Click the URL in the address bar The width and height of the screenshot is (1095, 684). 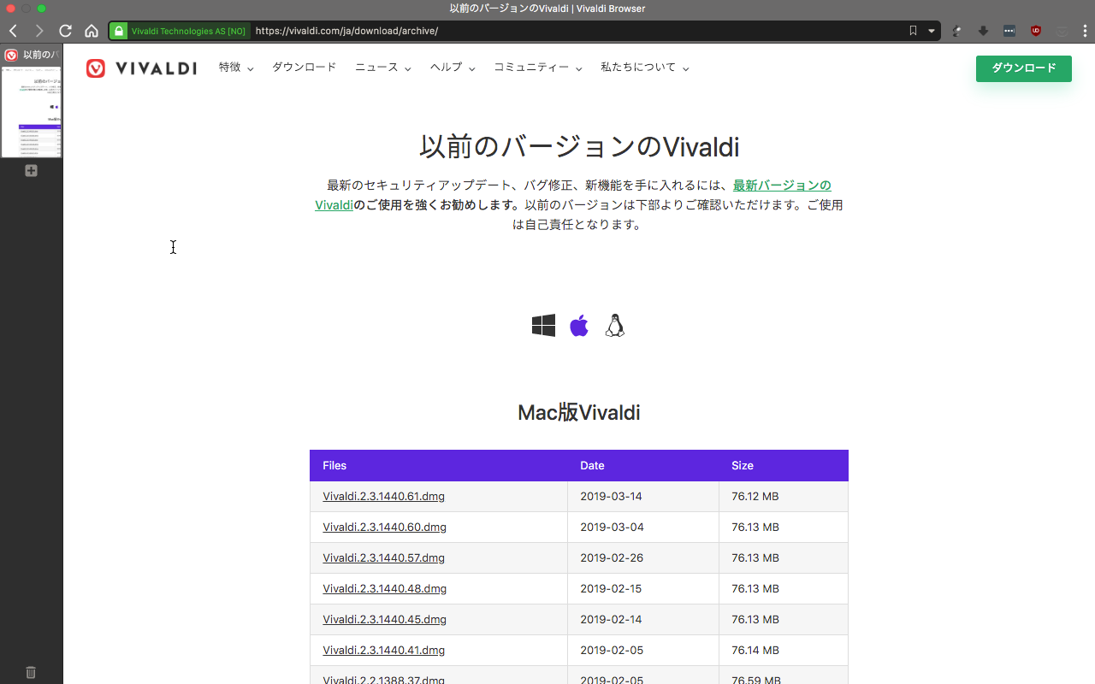pyautogui.click(x=346, y=31)
